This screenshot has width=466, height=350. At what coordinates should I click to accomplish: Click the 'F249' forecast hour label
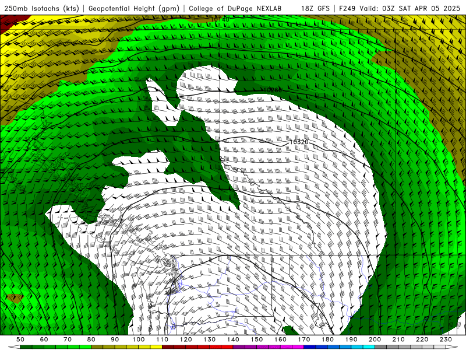[347, 8]
